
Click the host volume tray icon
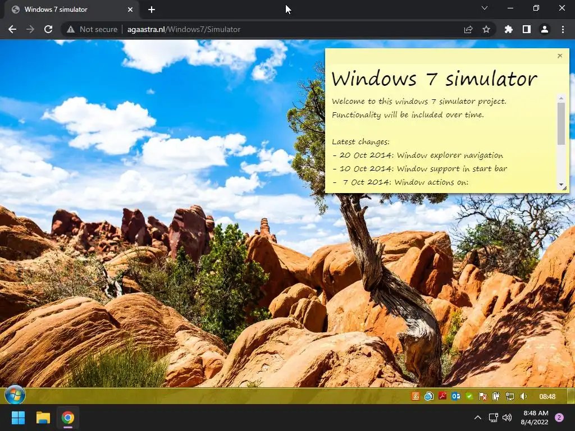tap(507, 418)
